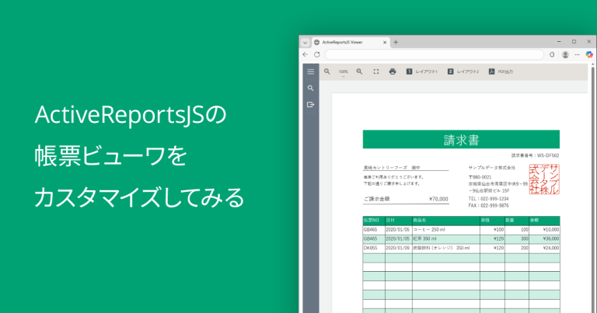
Task: Open the Copilot sidebar icon
Action: (589, 54)
